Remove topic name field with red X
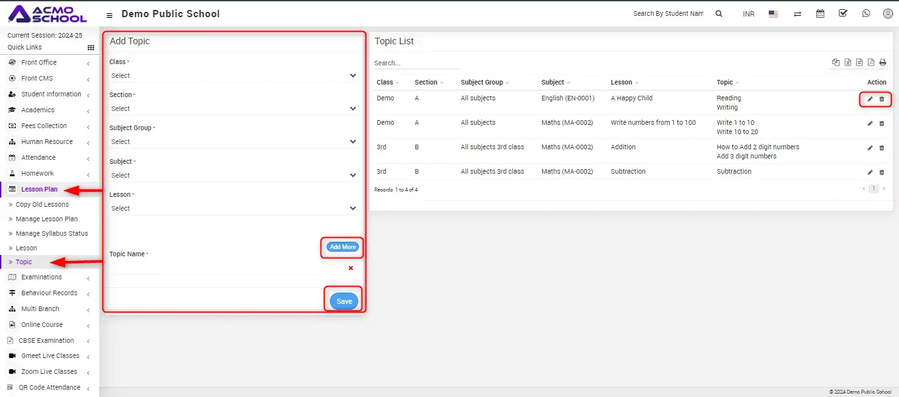 coord(350,268)
